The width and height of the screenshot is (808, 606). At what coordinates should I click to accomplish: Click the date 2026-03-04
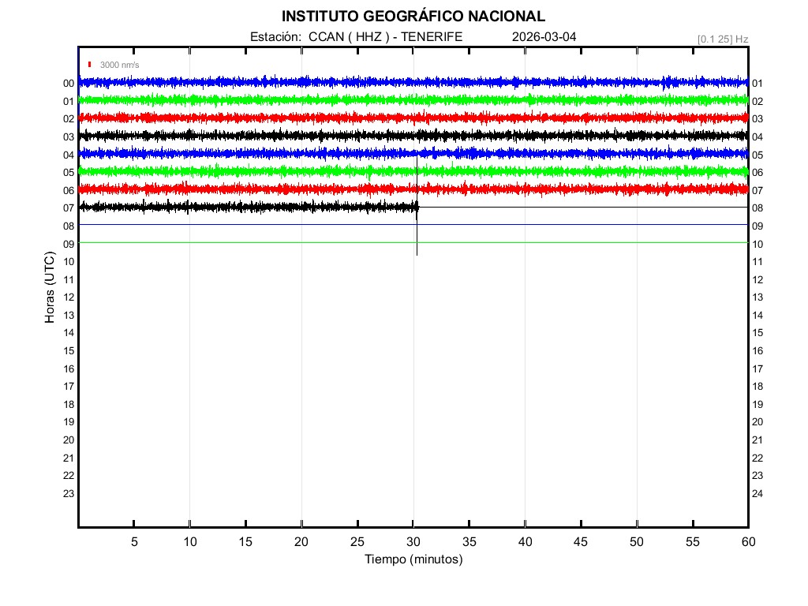(544, 37)
